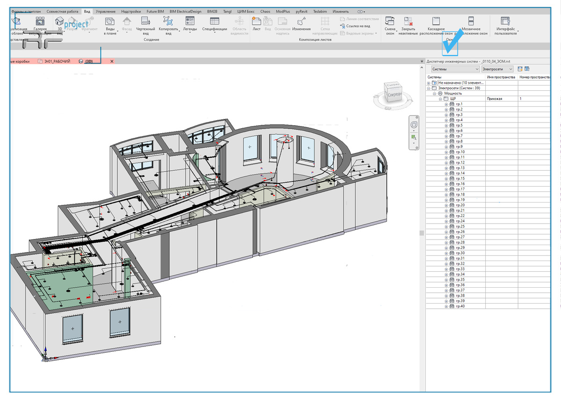Open the Галерея визуализации tool
561x399 pixels.
(x=40, y=25)
